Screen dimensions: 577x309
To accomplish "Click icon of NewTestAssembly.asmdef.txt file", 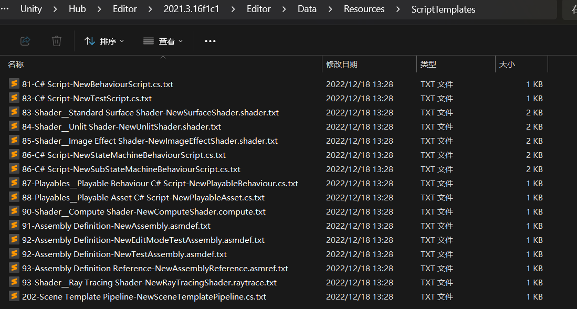I will [x=14, y=253].
